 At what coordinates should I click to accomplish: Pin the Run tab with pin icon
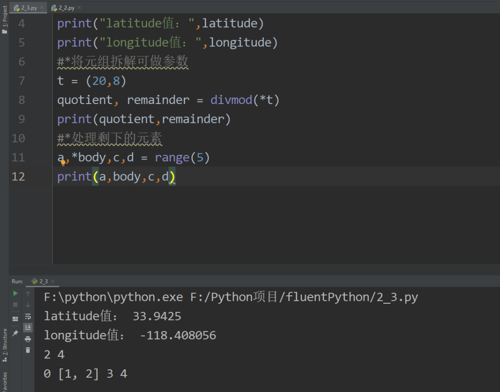pyautogui.click(x=15, y=333)
